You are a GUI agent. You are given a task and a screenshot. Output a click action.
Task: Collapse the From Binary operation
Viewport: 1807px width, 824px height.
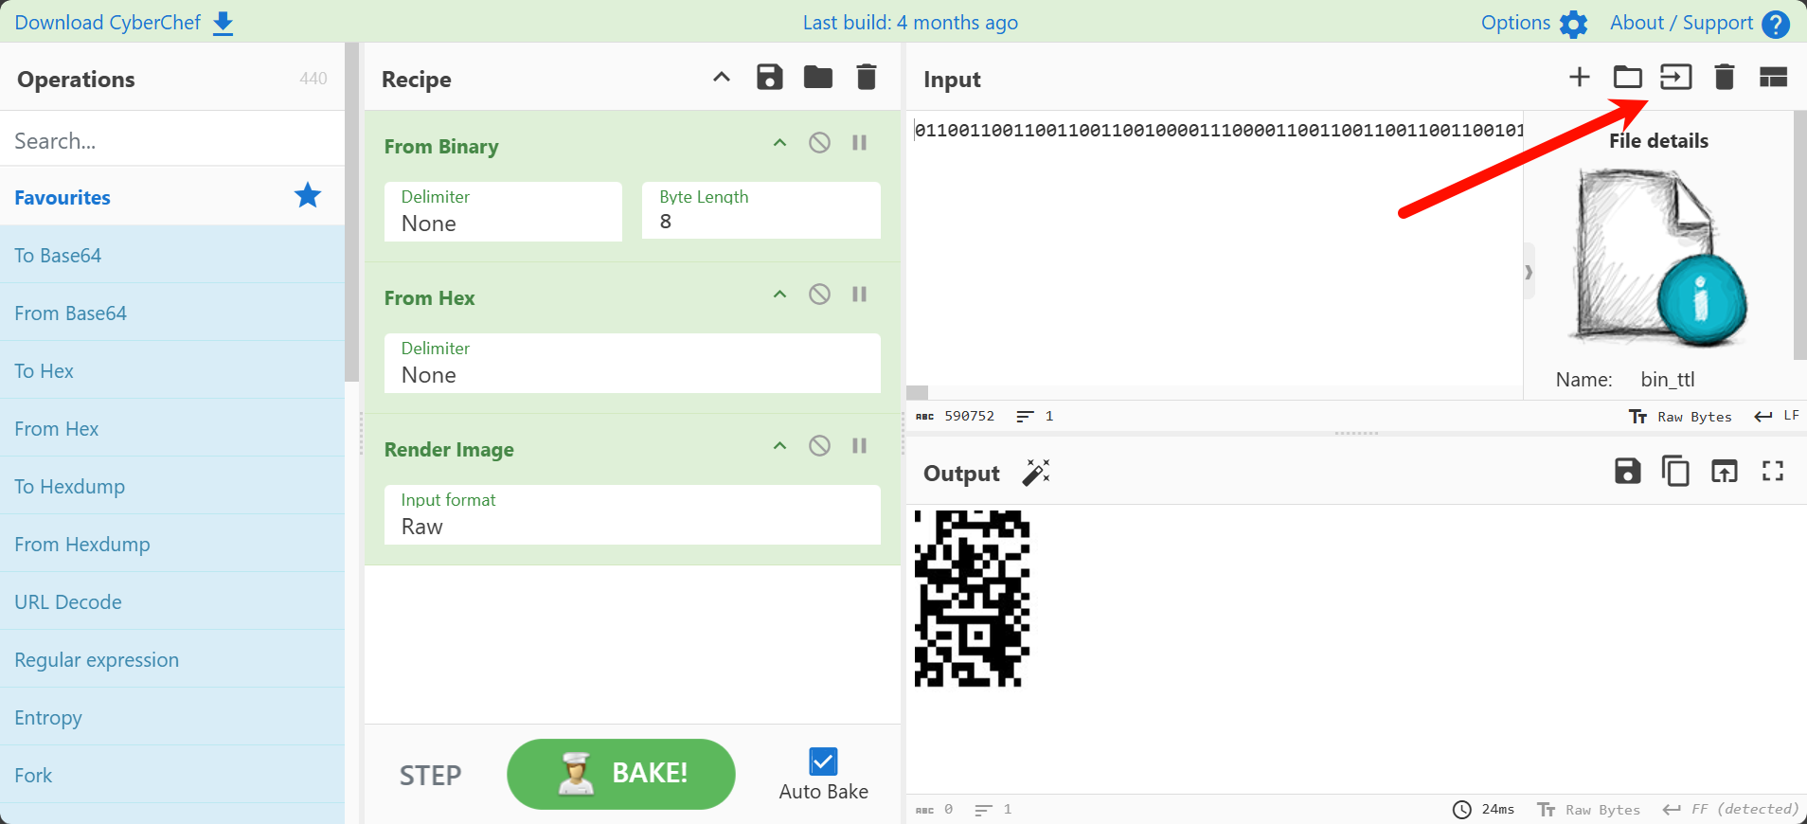tap(779, 143)
